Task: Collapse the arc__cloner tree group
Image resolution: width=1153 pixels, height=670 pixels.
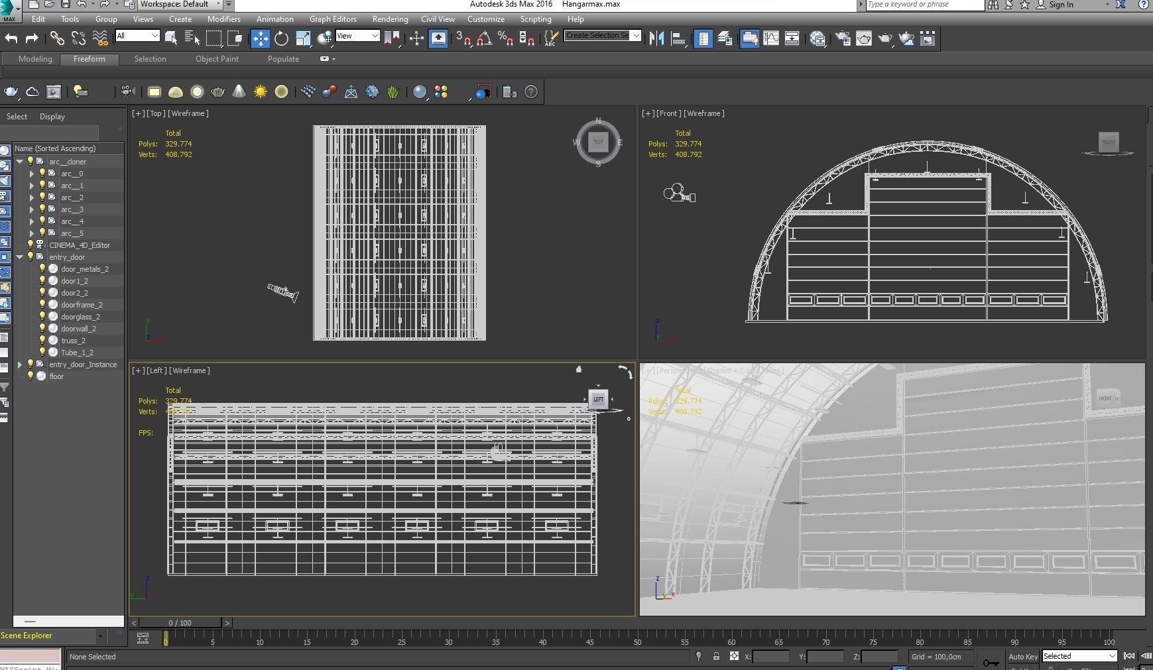Action: [x=20, y=162]
